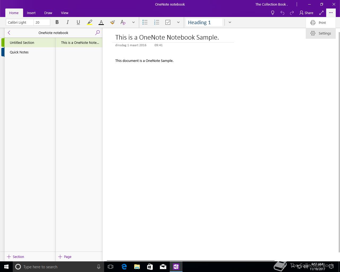Open the Windows Start menu

coord(6,267)
